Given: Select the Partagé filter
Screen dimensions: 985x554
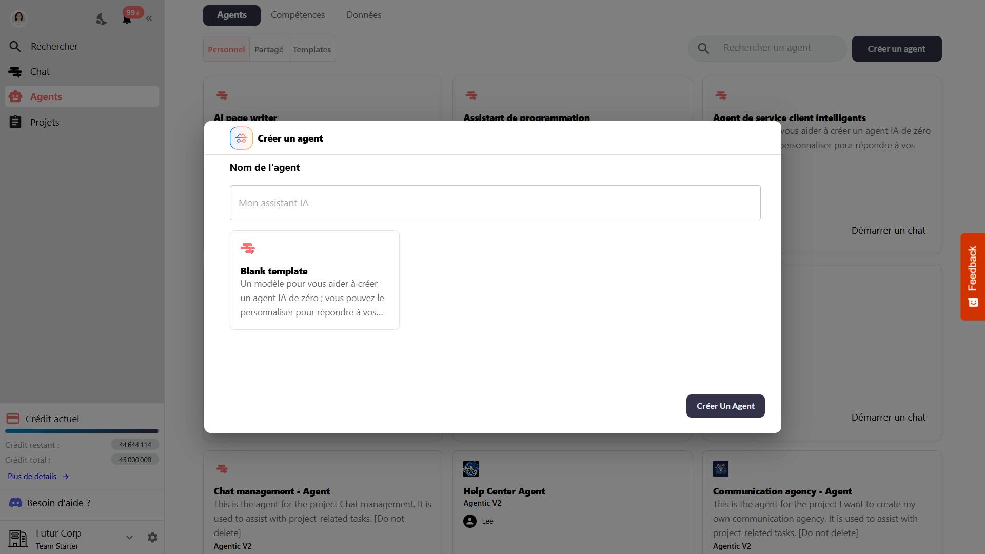Looking at the screenshot, I should tap(269, 49).
